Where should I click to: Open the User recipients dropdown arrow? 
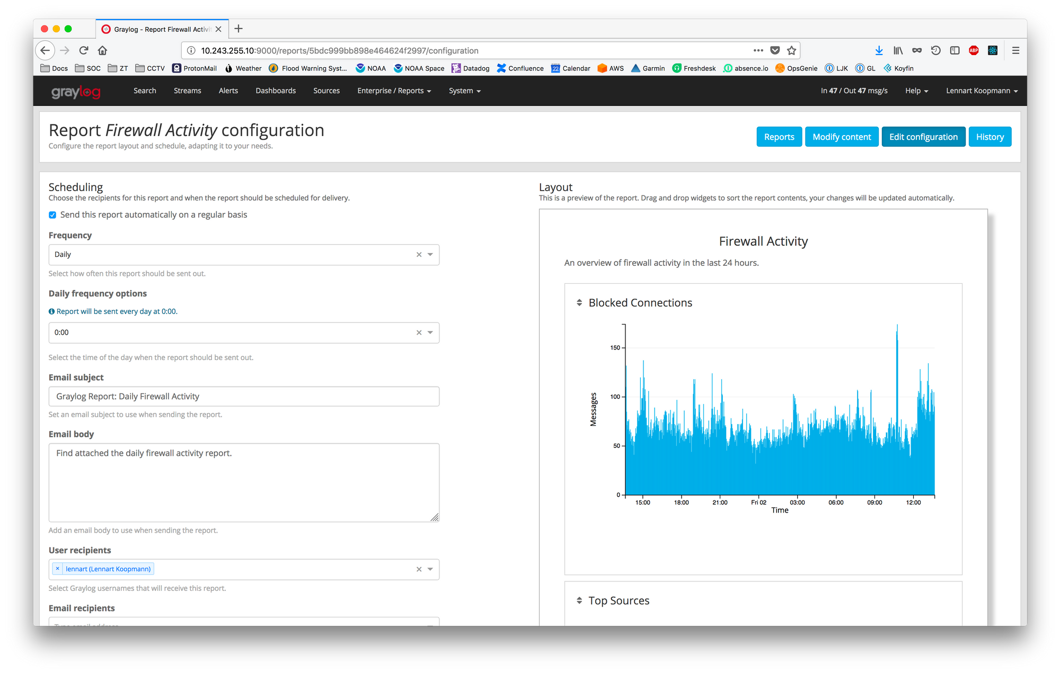(430, 569)
